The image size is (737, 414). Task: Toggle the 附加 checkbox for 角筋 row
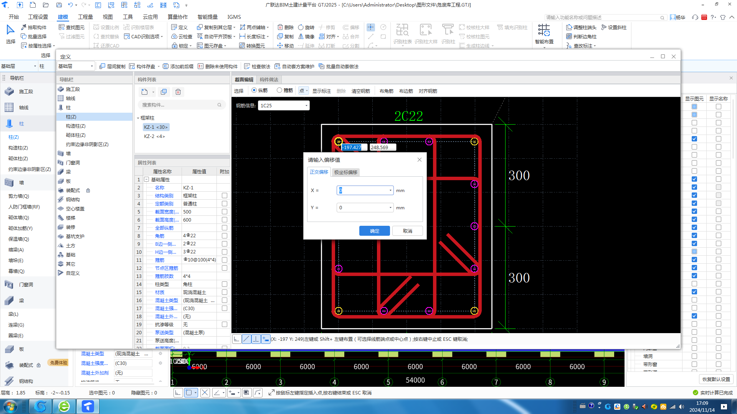coord(225,236)
